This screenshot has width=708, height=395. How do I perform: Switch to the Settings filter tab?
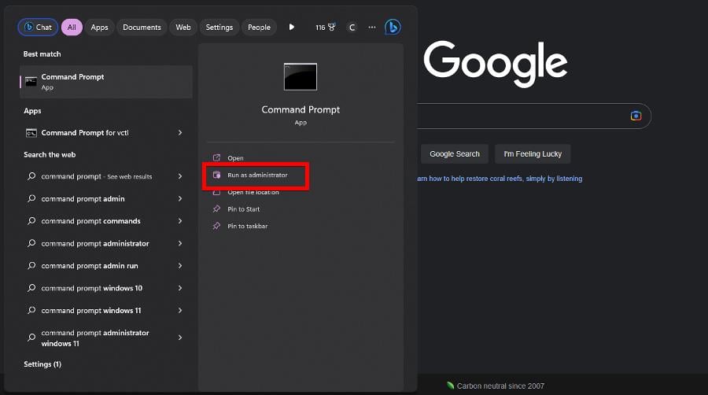219,27
